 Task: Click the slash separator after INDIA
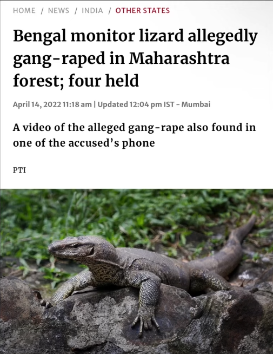[x=109, y=11]
